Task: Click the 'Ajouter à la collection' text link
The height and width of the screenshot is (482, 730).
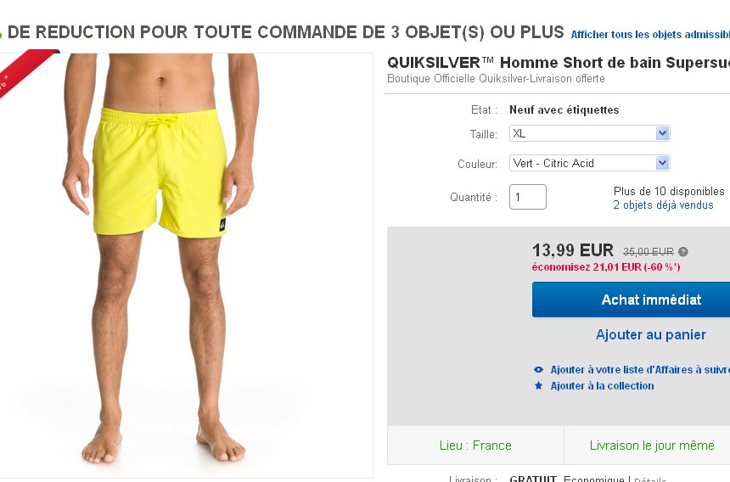Action: [x=602, y=386]
